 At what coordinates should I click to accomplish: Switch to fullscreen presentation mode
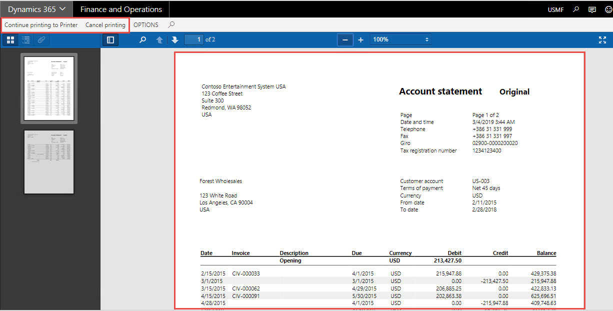tap(602, 39)
